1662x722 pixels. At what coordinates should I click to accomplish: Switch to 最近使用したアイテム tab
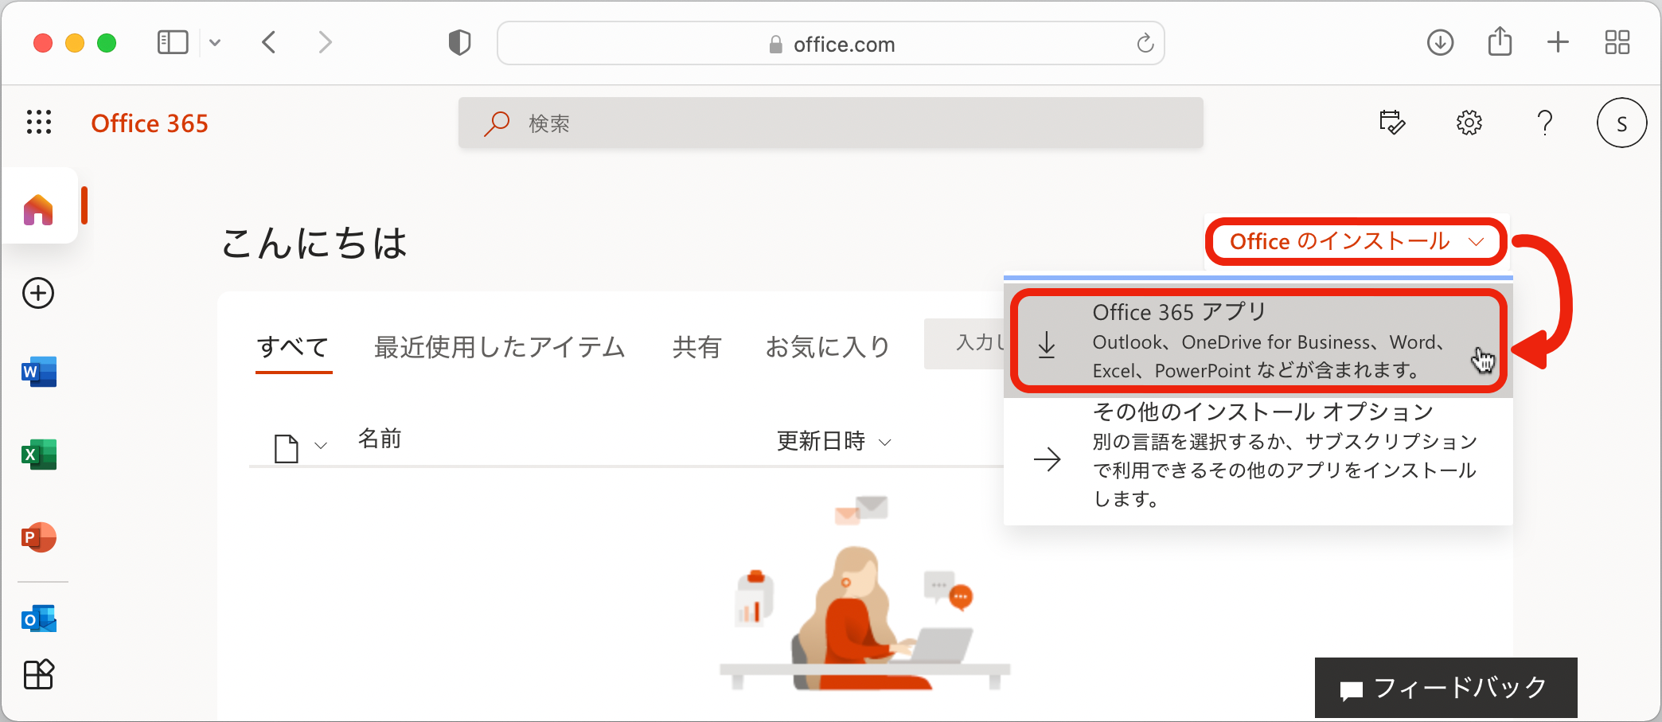click(499, 347)
